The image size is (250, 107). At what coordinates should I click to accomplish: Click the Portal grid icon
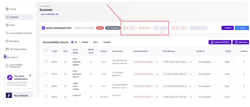point(7,9)
